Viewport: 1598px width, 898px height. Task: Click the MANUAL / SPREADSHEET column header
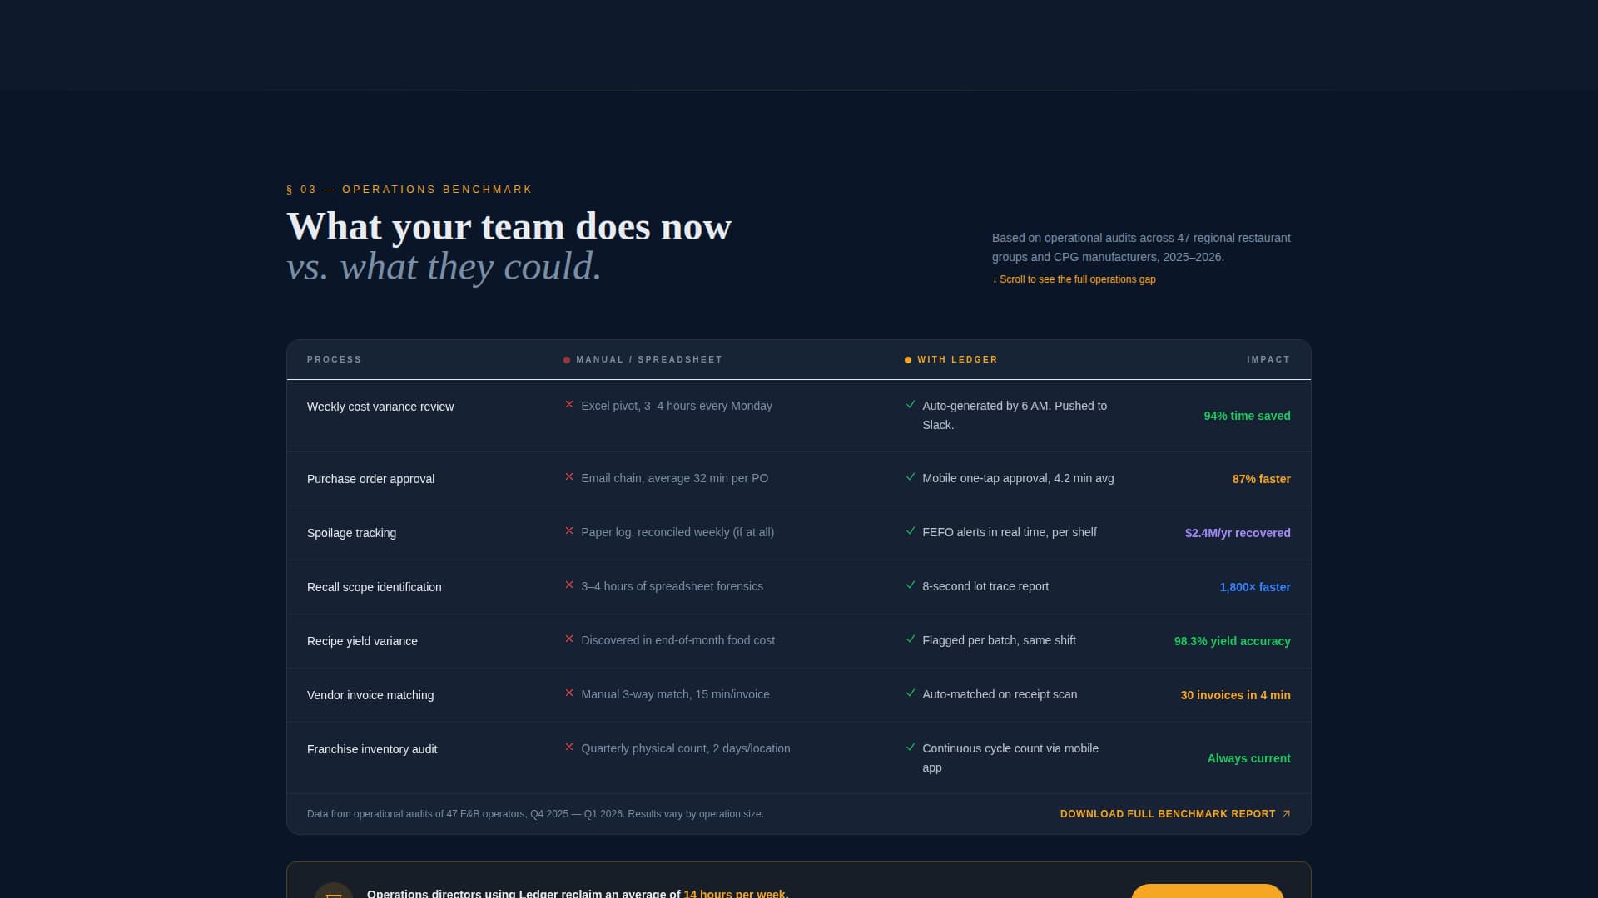pyautogui.click(x=649, y=360)
